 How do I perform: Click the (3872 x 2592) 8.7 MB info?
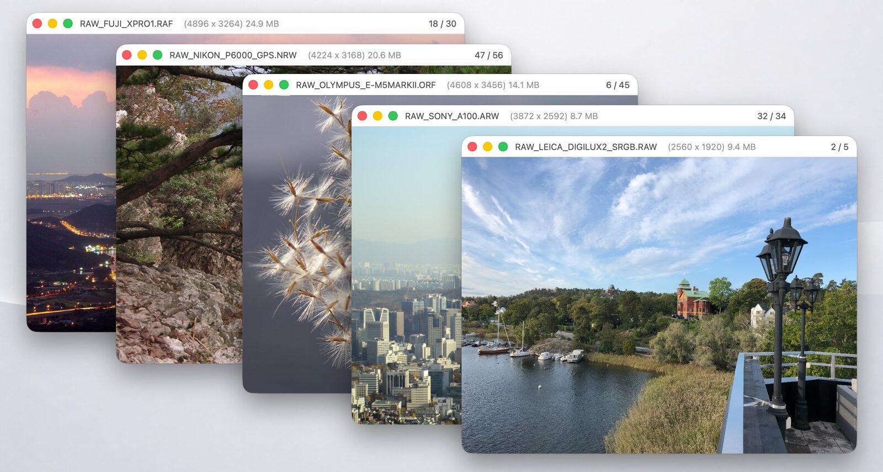click(x=554, y=116)
